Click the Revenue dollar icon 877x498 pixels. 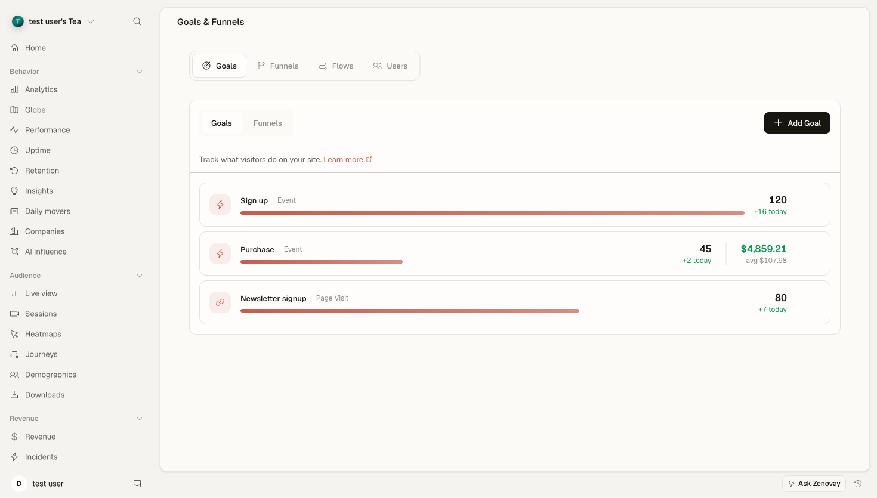pos(14,437)
